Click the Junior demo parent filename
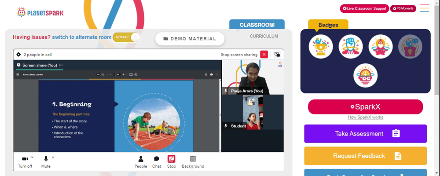 33,75
